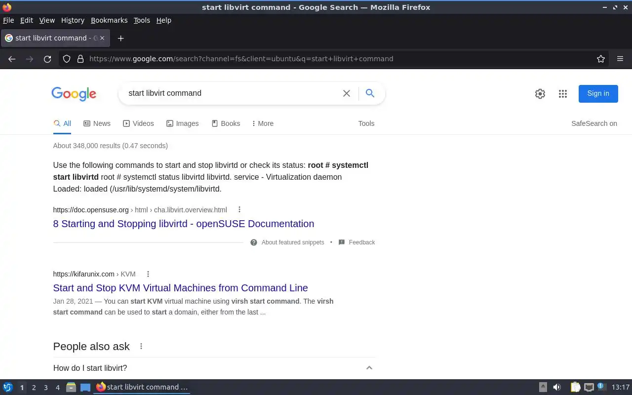Switch to News results tab
Image resolution: width=632 pixels, height=395 pixels.
pyautogui.click(x=97, y=123)
